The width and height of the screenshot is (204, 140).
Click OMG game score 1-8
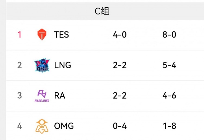click(169, 126)
